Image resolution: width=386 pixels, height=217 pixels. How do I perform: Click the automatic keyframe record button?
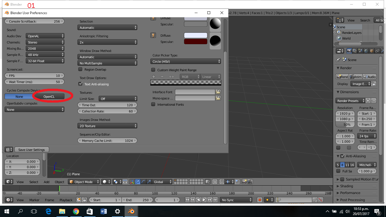[260, 200]
